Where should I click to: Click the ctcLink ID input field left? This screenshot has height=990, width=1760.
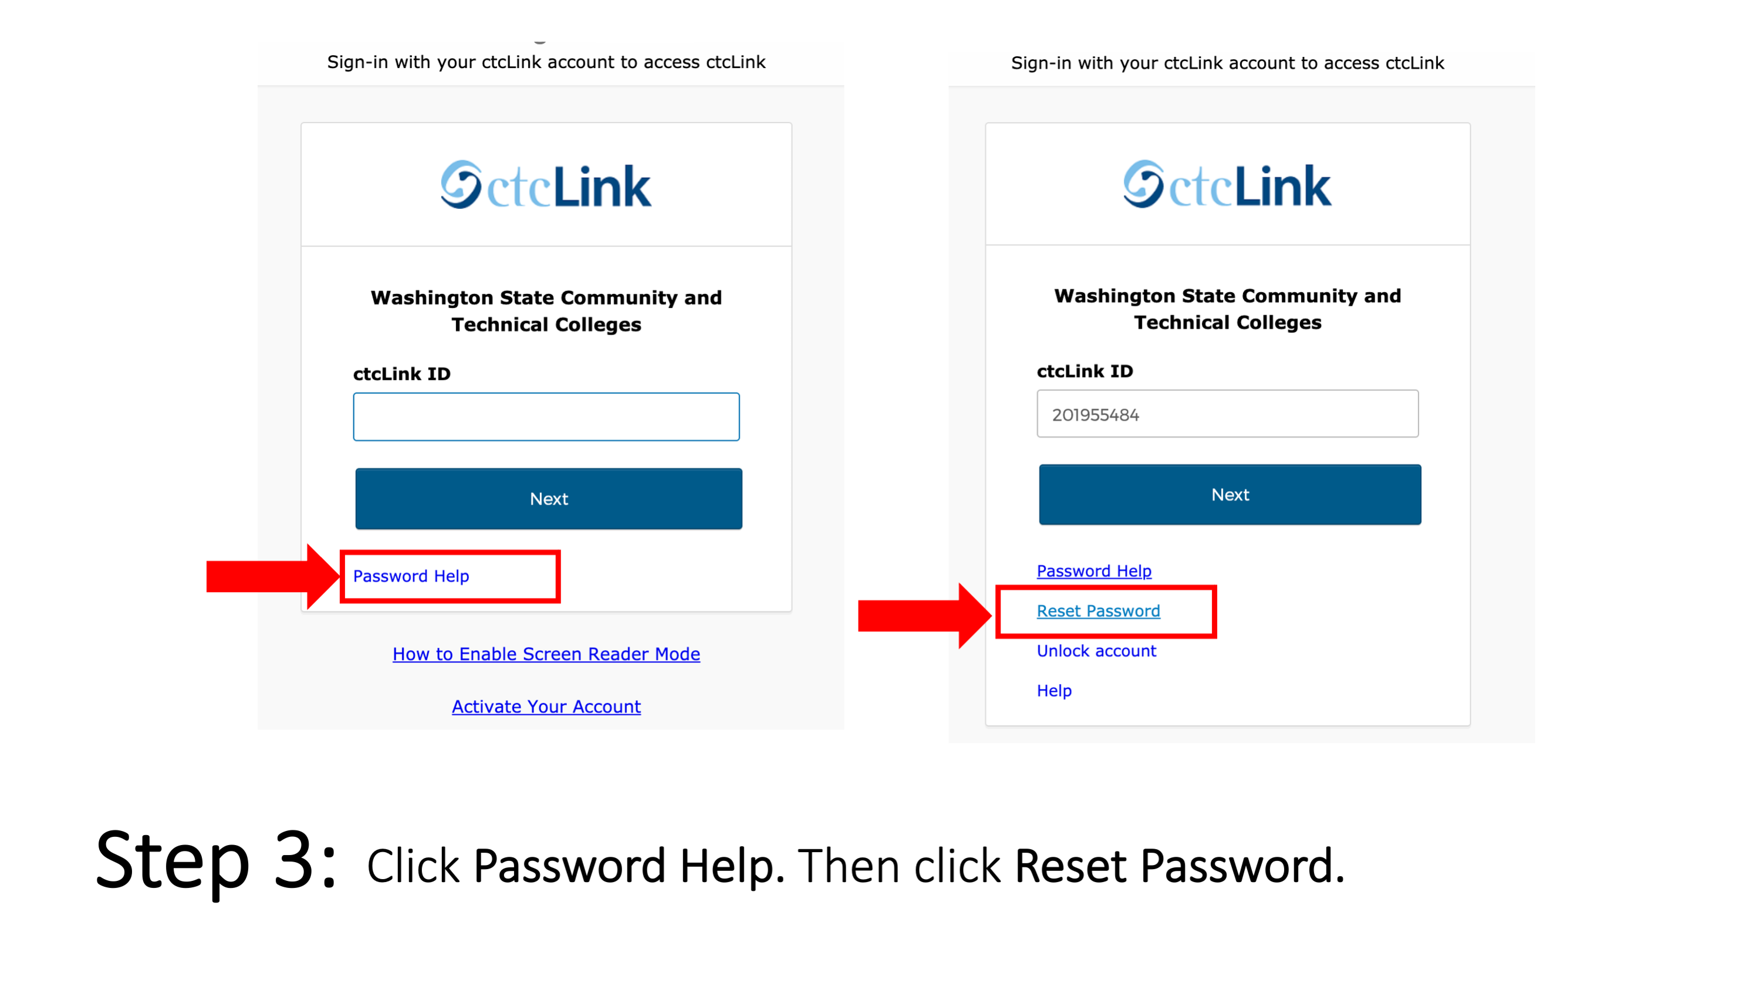click(548, 415)
